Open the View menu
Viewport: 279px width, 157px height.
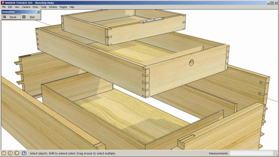[x=17, y=7]
